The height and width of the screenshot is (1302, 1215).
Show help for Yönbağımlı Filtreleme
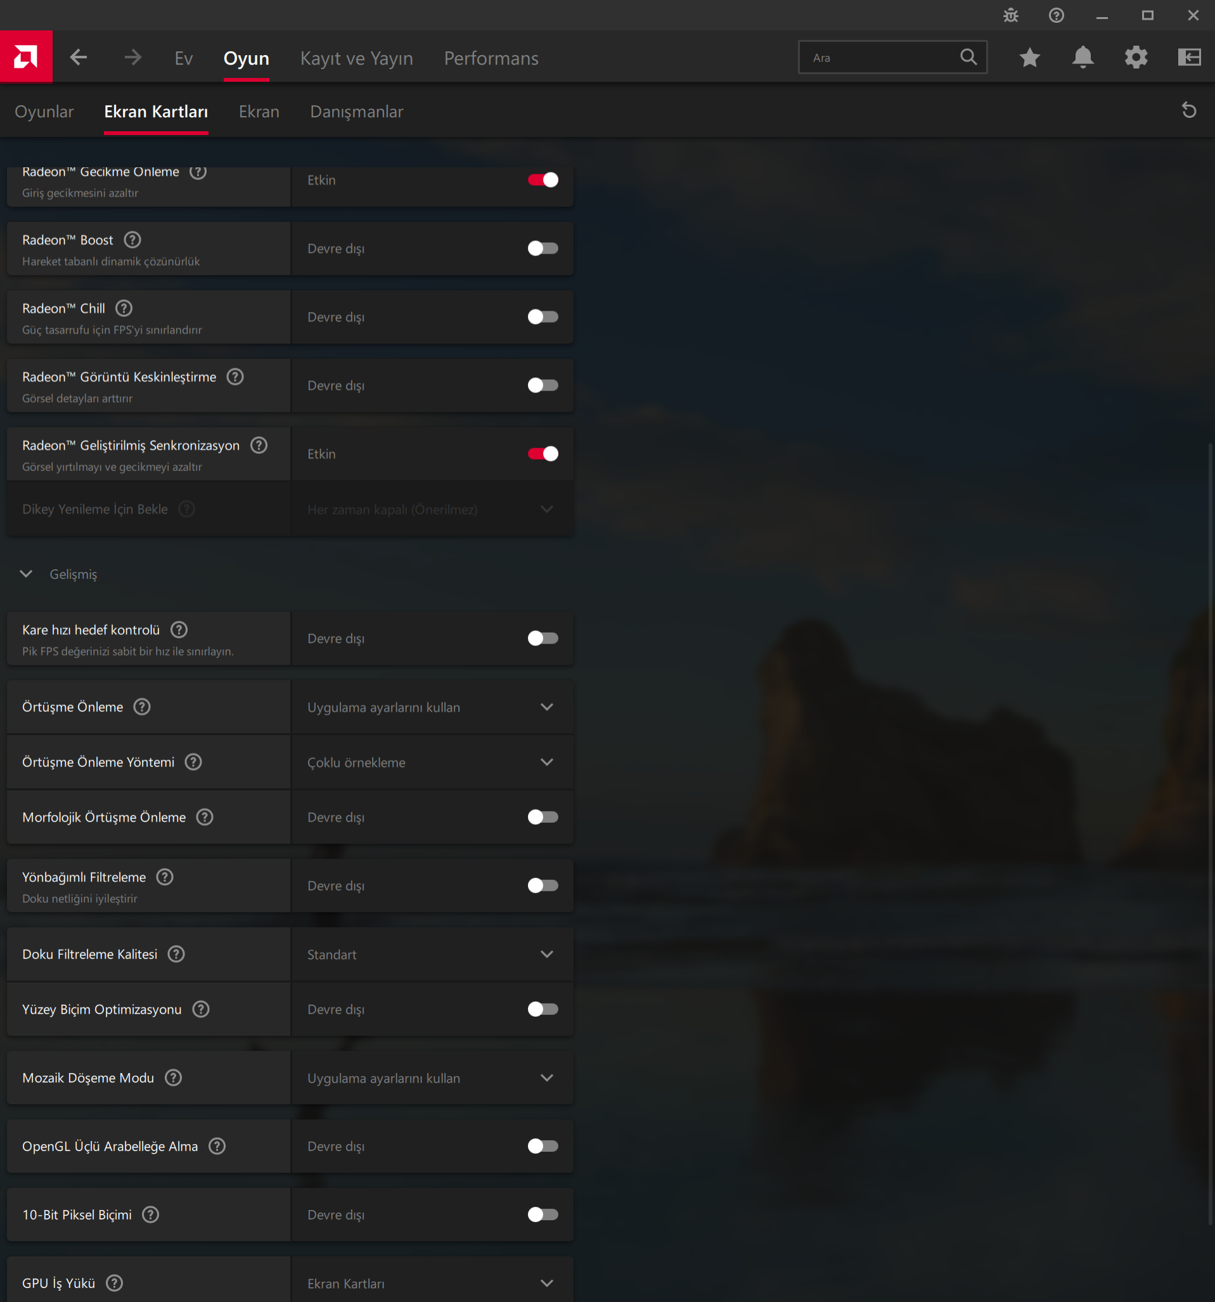click(x=164, y=877)
